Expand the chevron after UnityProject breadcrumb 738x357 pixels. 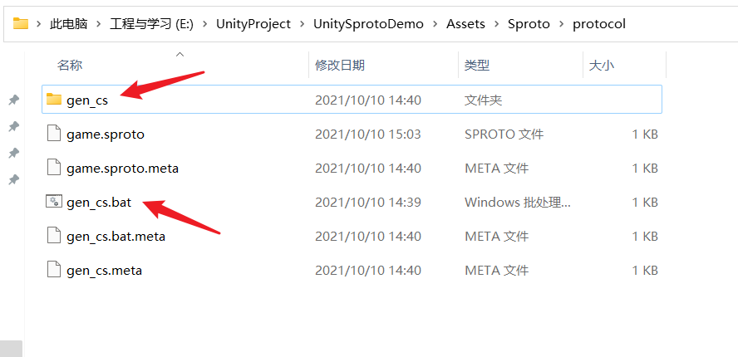[x=302, y=24]
